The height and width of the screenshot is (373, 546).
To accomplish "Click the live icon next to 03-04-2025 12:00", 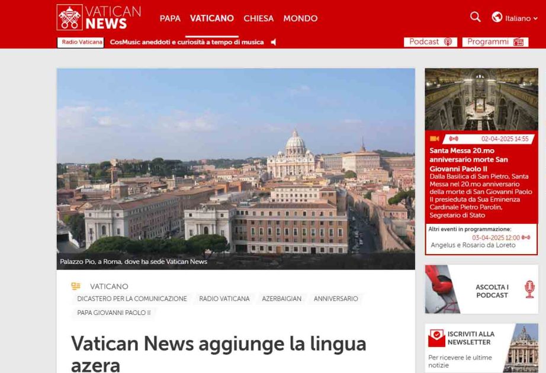I will (526, 237).
